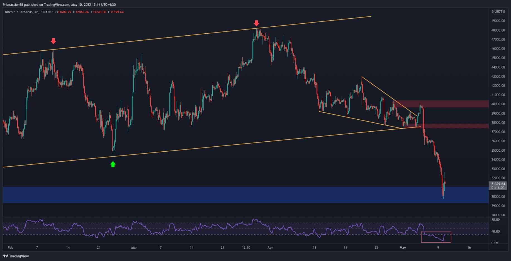The height and width of the screenshot is (261, 511).
Task: Click the current price tag 31399.64
Action: coord(498,184)
